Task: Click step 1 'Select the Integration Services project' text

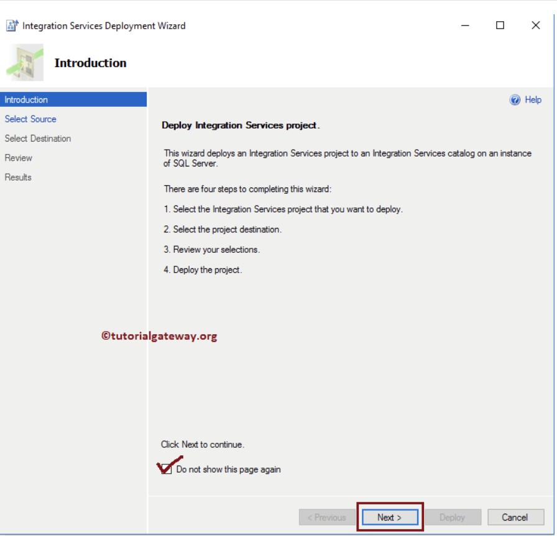Action: pos(283,209)
